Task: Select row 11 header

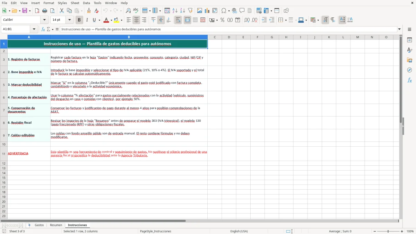Action: point(4,154)
